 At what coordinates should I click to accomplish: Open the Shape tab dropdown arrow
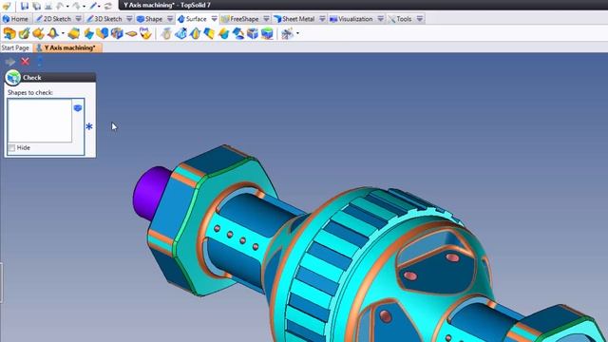[x=170, y=19]
